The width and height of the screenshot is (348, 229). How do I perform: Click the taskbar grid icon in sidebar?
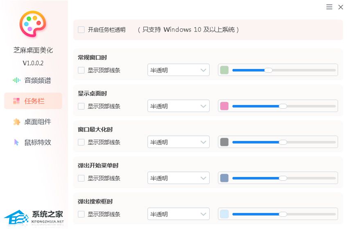[16, 101]
